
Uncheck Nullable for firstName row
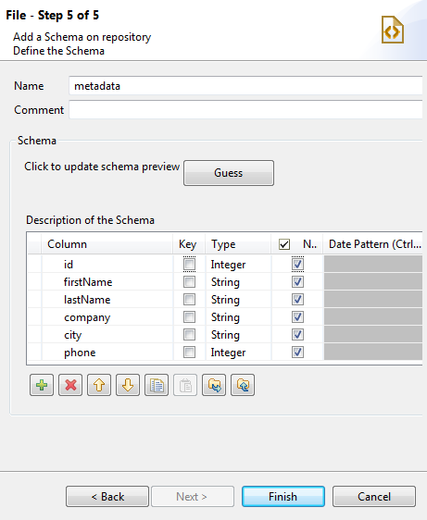[297, 282]
